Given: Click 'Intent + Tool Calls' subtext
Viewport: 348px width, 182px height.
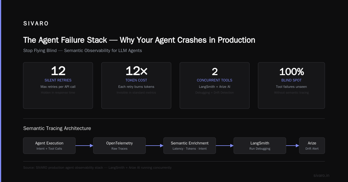Looking at the screenshot, I should click(49, 149).
